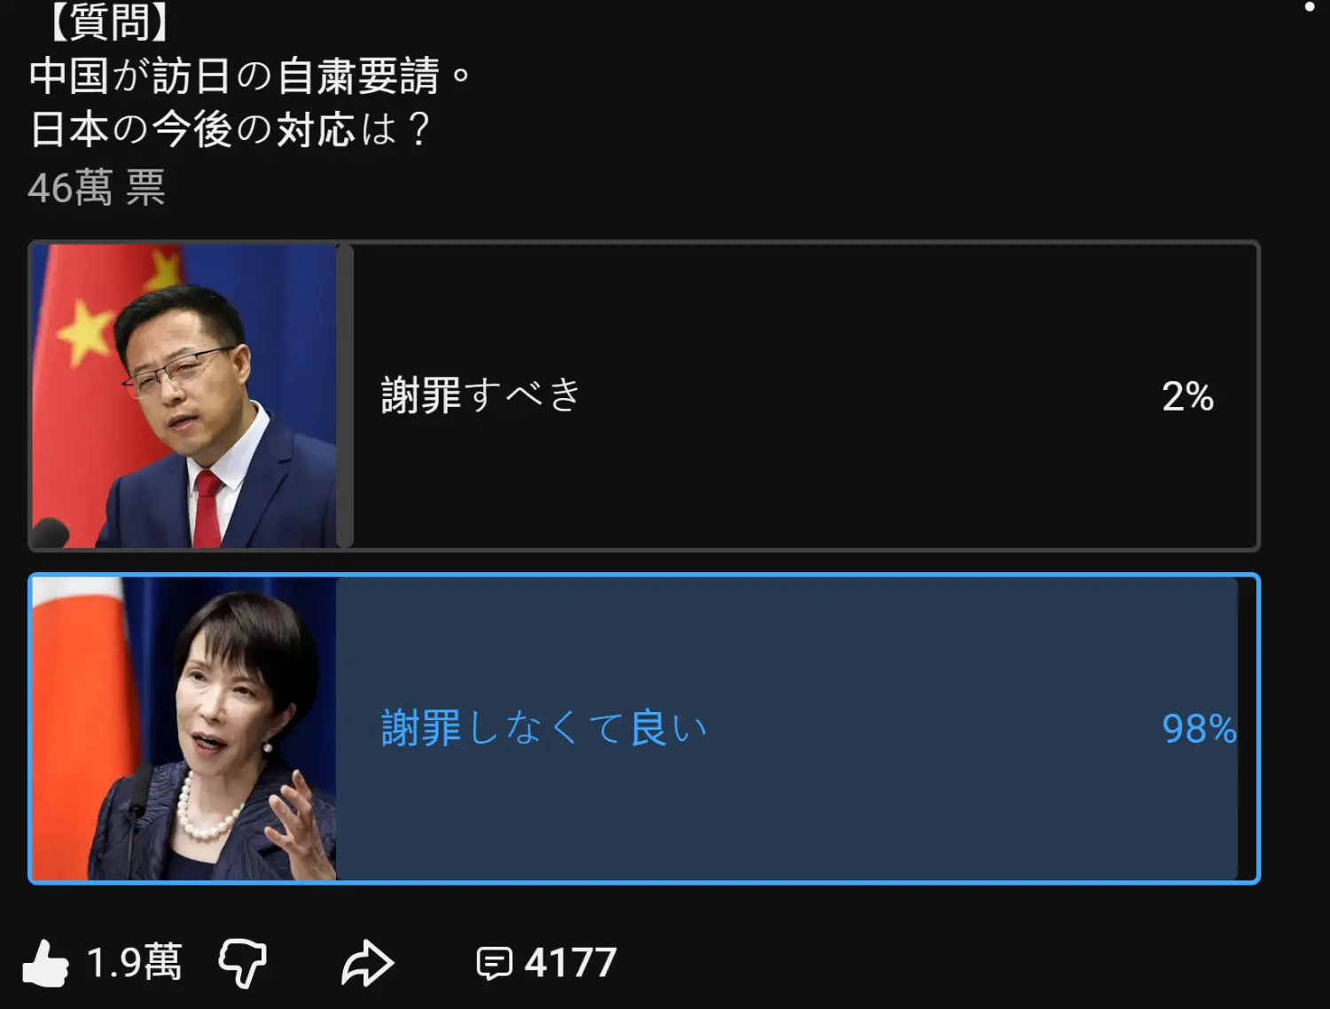Open comments via speech bubble icon
The height and width of the screenshot is (1009, 1330).
point(494,964)
